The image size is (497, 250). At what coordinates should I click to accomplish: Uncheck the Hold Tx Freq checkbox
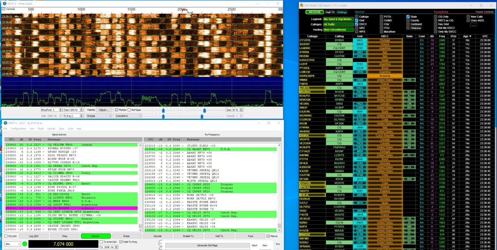(x=121, y=242)
